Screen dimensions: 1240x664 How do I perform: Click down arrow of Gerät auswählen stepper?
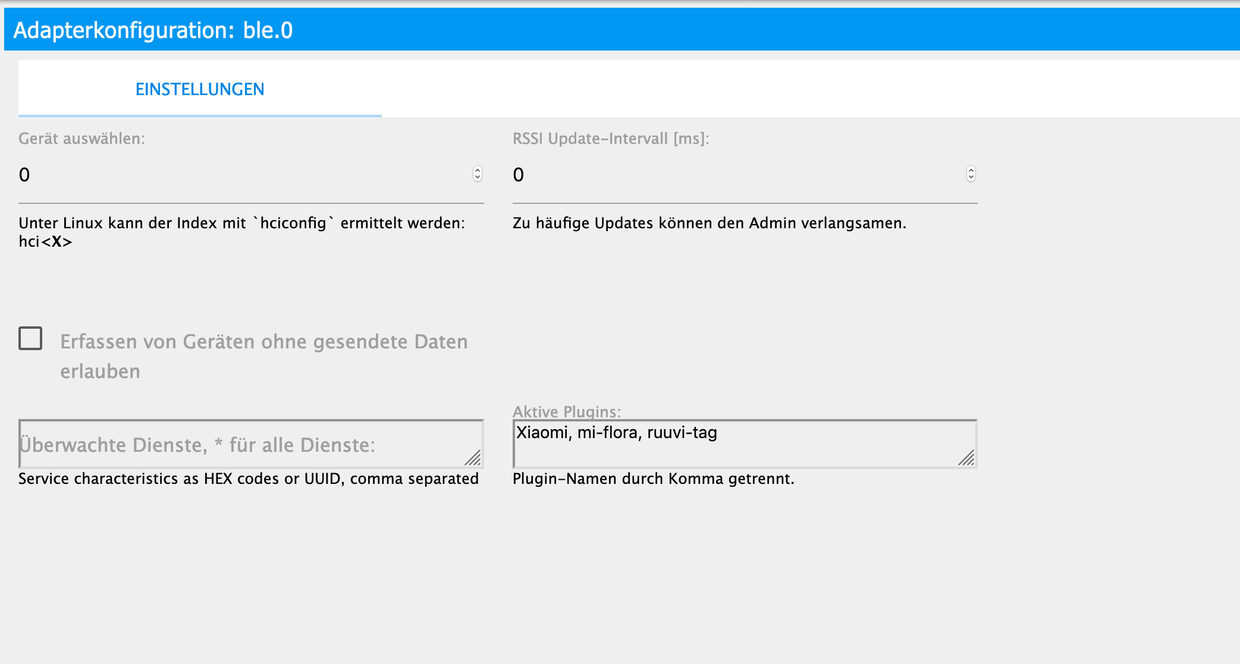click(477, 178)
